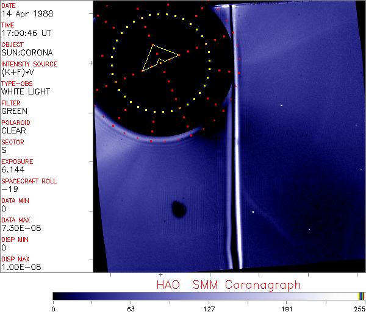Click the yellow segment at the color bar's end
Viewport: 366px width, 312px height.
point(360,296)
